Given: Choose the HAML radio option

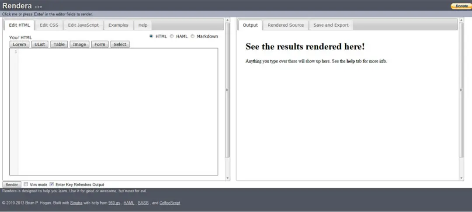Looking at the screenshot, I should (172, 36).
